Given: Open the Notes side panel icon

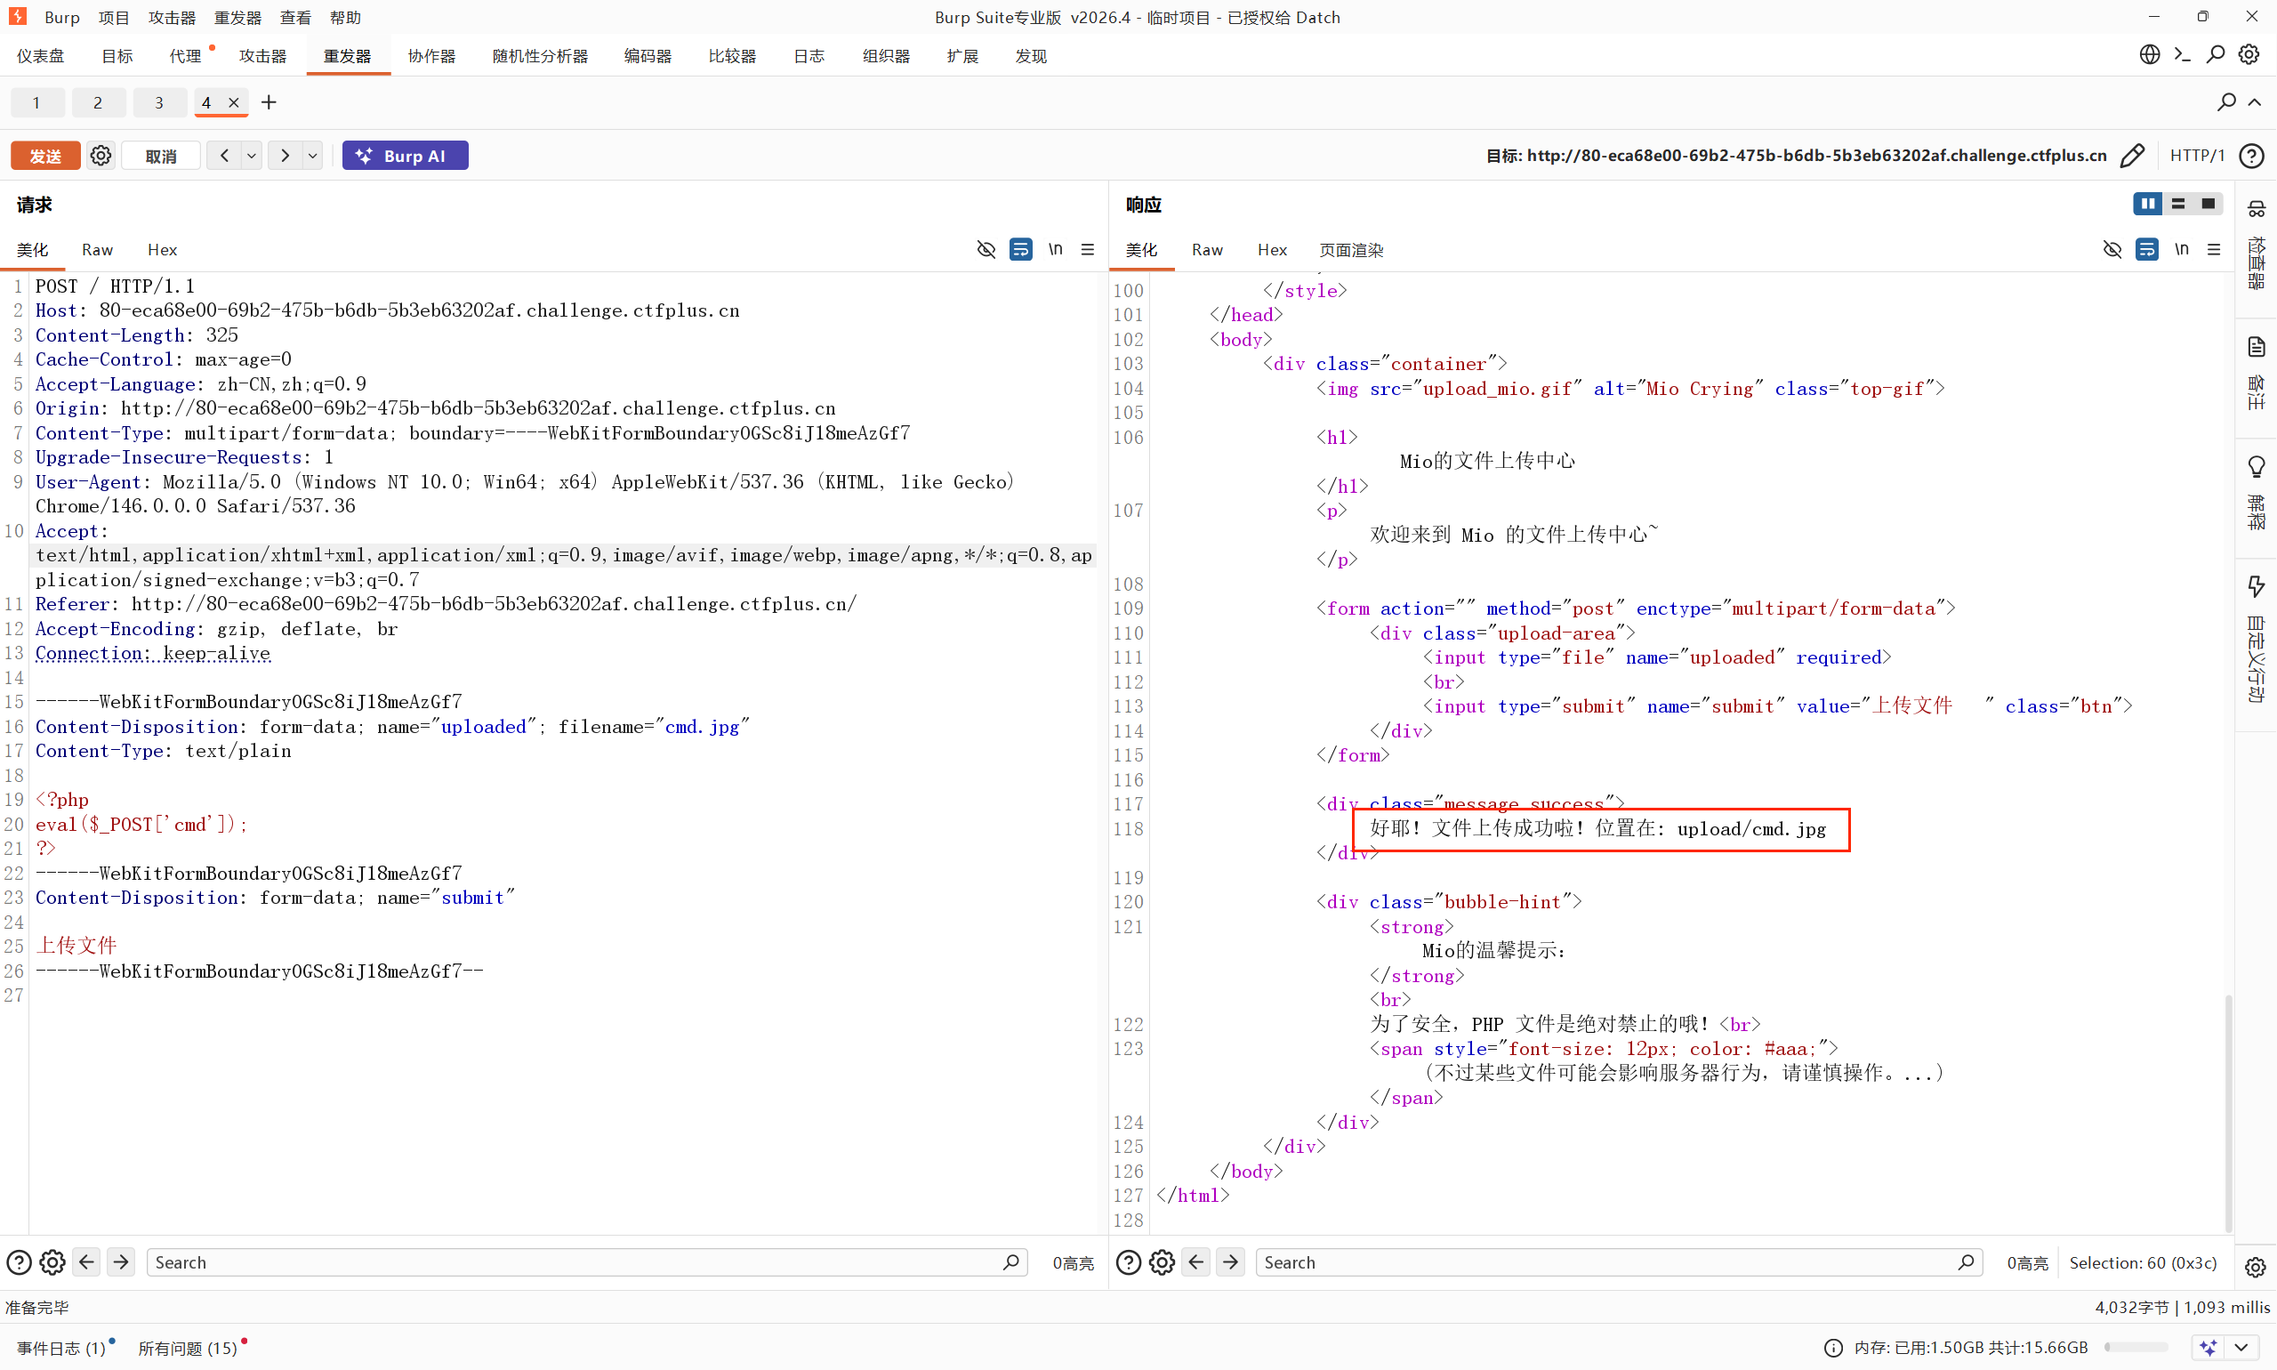Looking at the screenshot, I should pos(2257,347).
